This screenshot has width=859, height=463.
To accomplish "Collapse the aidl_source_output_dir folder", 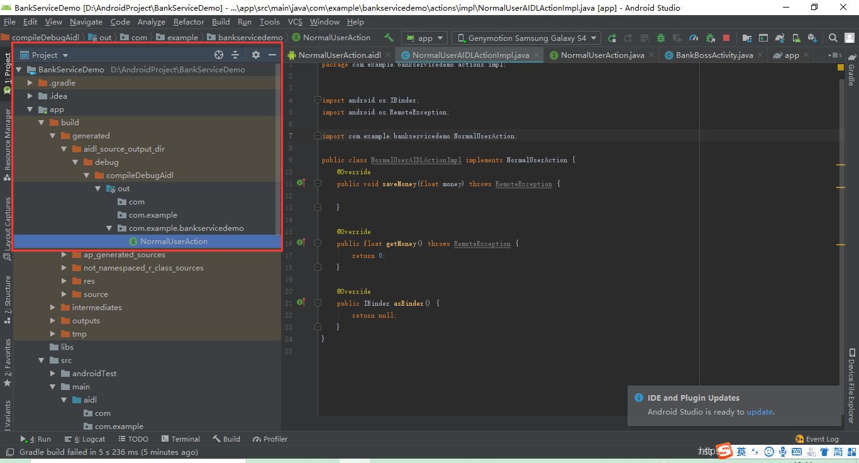I will (64, 148).
